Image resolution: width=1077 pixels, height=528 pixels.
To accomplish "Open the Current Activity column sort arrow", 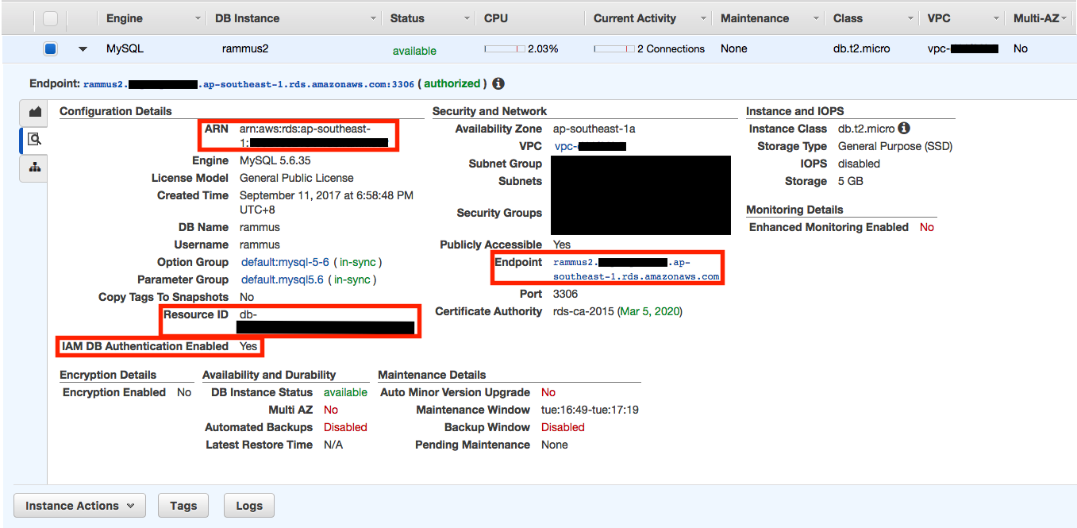I will click(703, 18).
